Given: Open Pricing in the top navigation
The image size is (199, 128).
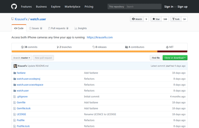Looking at the screenshot, I should point(89,7).
